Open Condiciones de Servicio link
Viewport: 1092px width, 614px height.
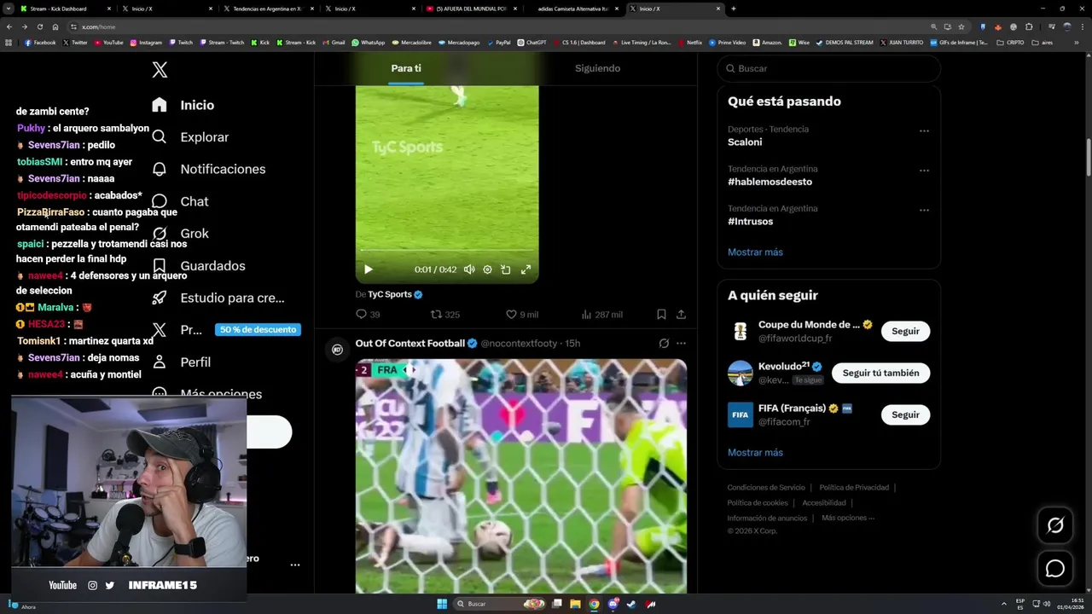click(766, 488)
